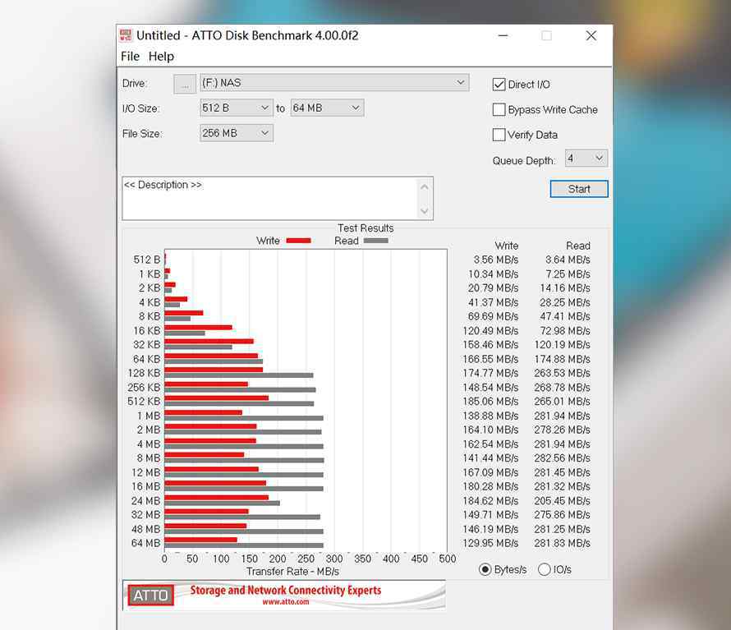Image resolution: width=731 pixels, height=630 pixels.
Task: Open the Queue Depth dropdown
Action: [586, 159]
